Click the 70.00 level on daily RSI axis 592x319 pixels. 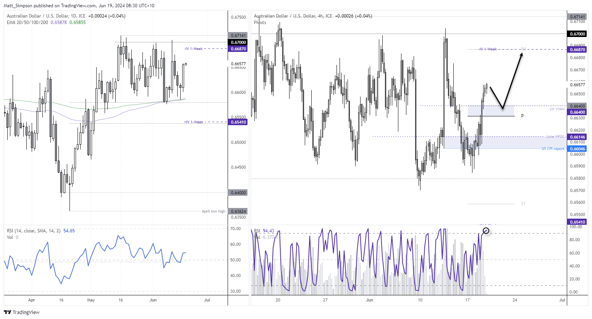pos(236,229)
